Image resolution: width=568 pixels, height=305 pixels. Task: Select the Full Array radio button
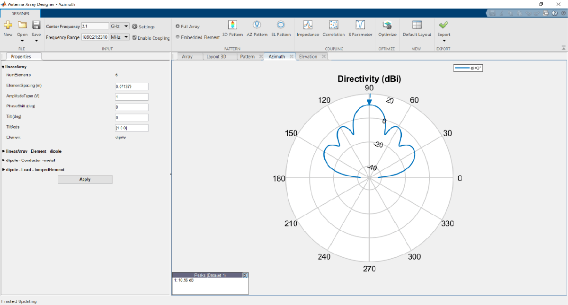click(177, 26)
